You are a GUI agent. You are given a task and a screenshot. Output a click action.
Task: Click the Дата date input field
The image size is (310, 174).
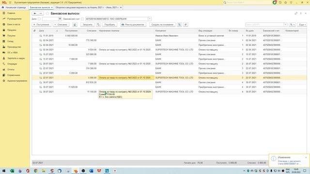50,19
